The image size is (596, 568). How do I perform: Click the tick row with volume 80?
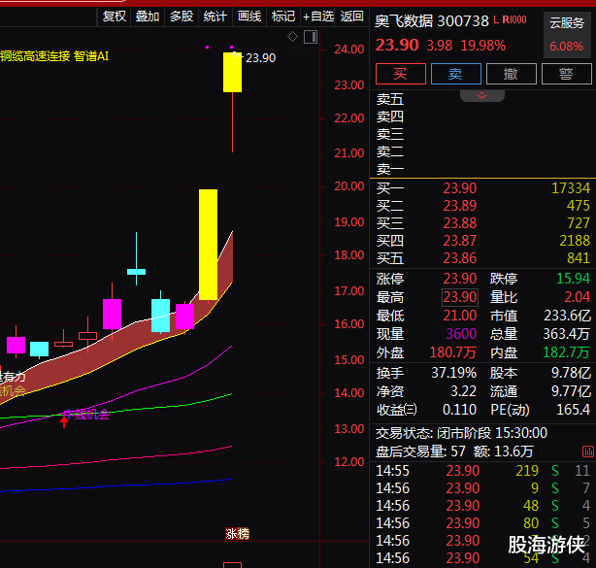coord(482,523)
